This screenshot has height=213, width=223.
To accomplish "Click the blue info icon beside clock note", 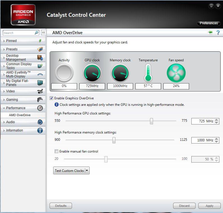I will [57, 105].
